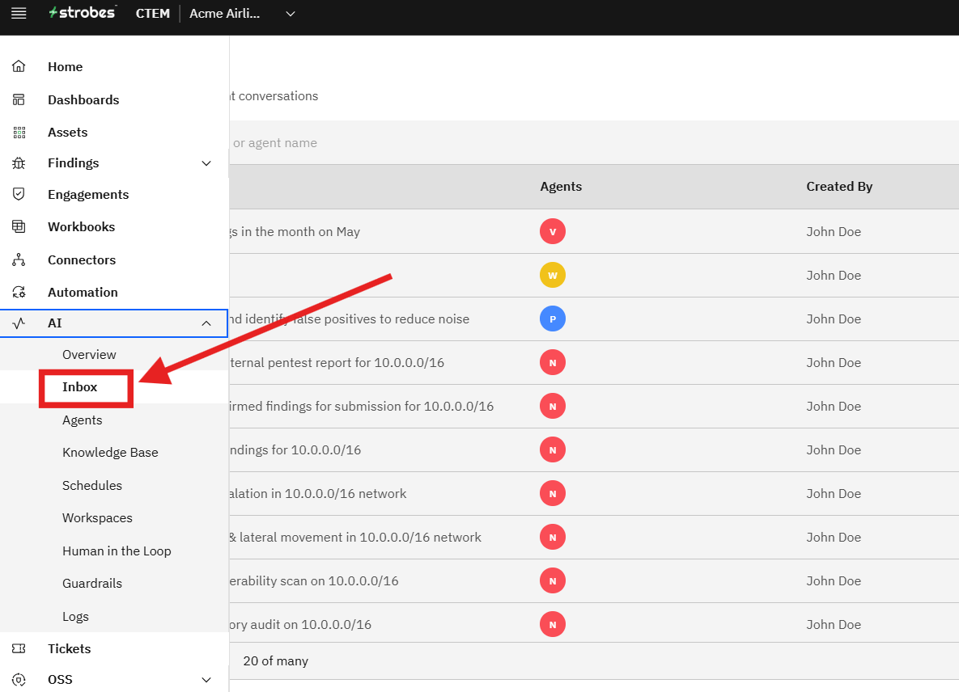
Task: Expand the OSS submenu chevron
Action: pyautogui.click(x=206, y=680)
